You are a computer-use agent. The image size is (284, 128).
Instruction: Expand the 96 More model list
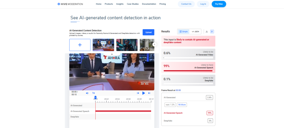[182, 105]
